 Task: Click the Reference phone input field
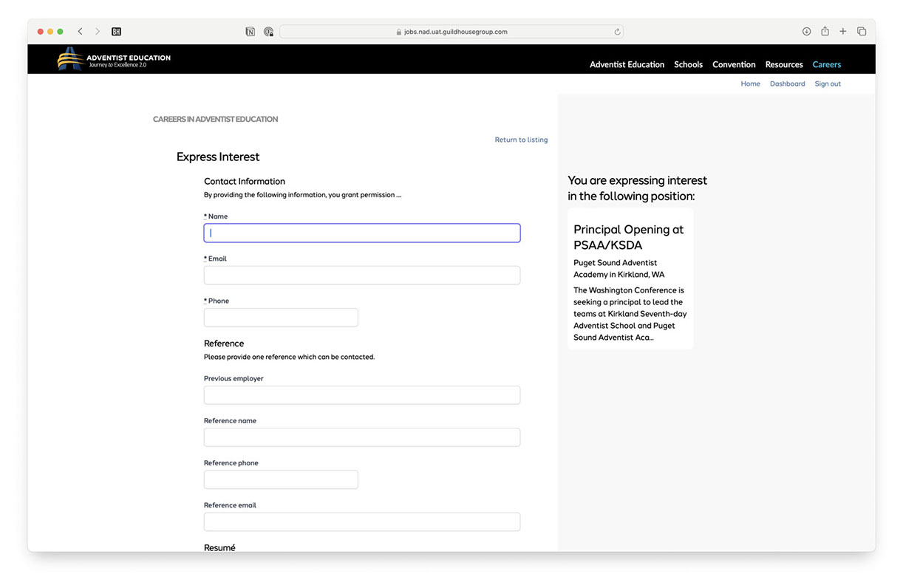pos(281,479)
